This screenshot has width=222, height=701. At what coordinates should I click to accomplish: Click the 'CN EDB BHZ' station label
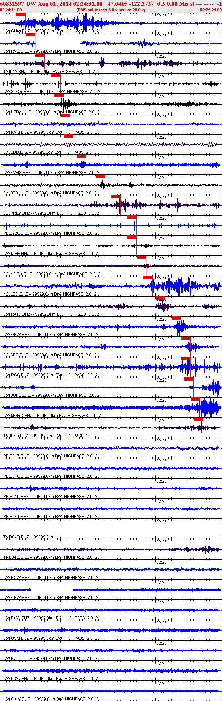point(16,152)
